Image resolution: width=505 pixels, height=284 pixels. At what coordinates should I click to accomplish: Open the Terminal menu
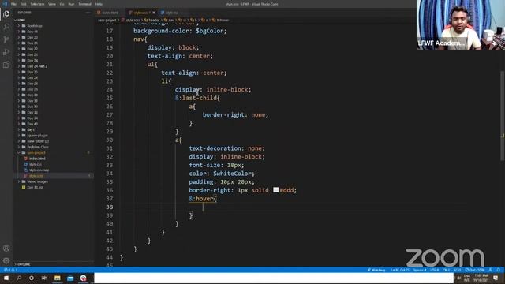(84, 4)
